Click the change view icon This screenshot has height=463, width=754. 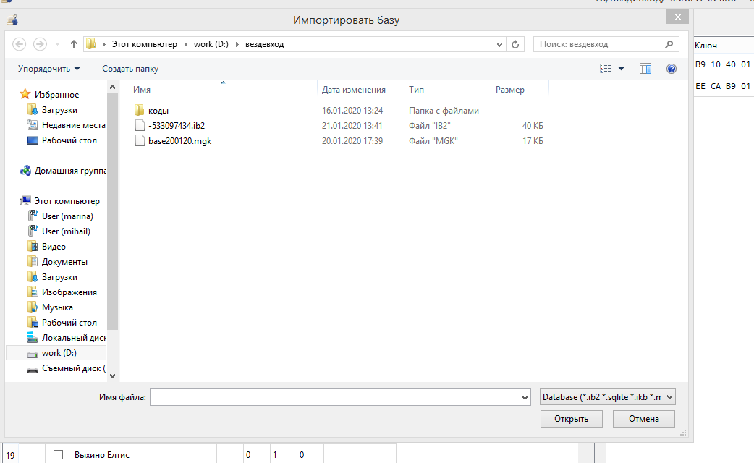(606, 69)
